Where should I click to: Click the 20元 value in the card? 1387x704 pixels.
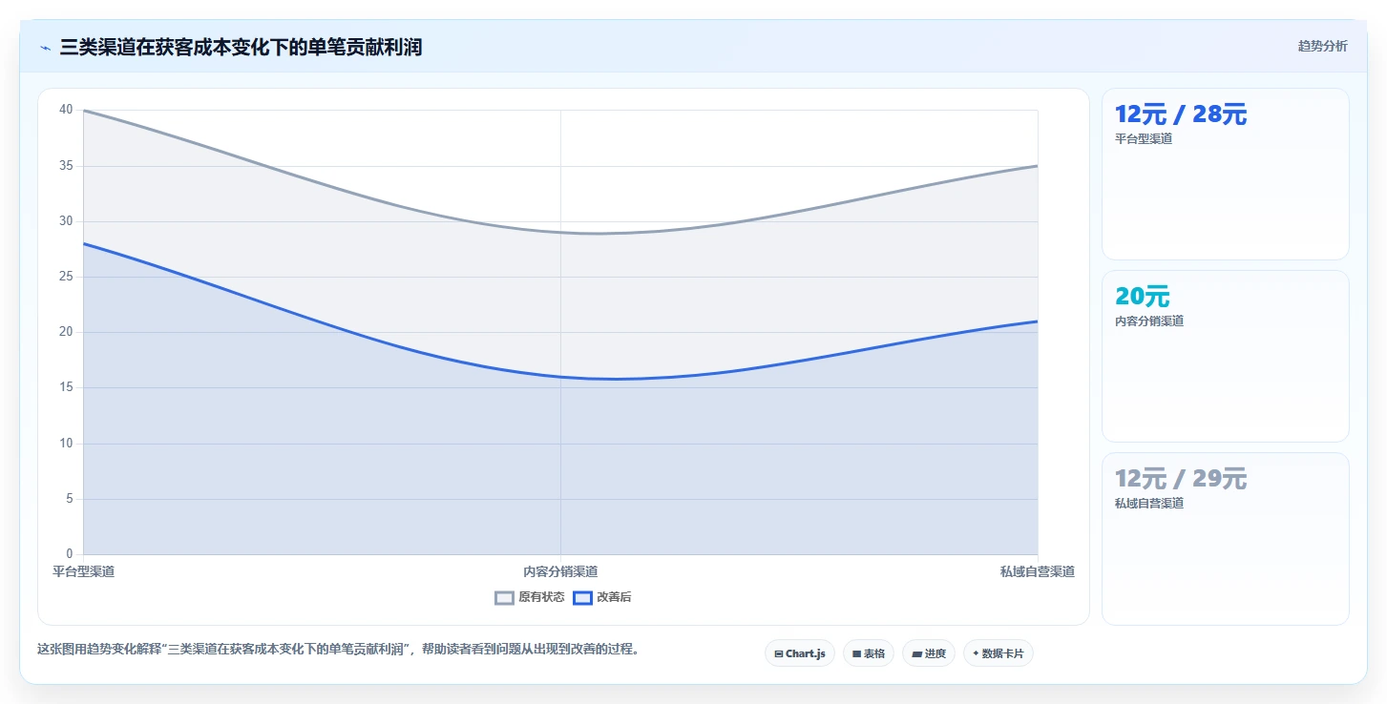(x=1143, y=297)
